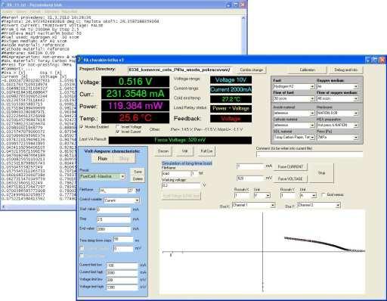Click the force current mA input field
Screen dimensions: 387x301
pos(250,166)
